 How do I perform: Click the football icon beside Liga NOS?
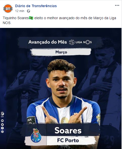72,42
